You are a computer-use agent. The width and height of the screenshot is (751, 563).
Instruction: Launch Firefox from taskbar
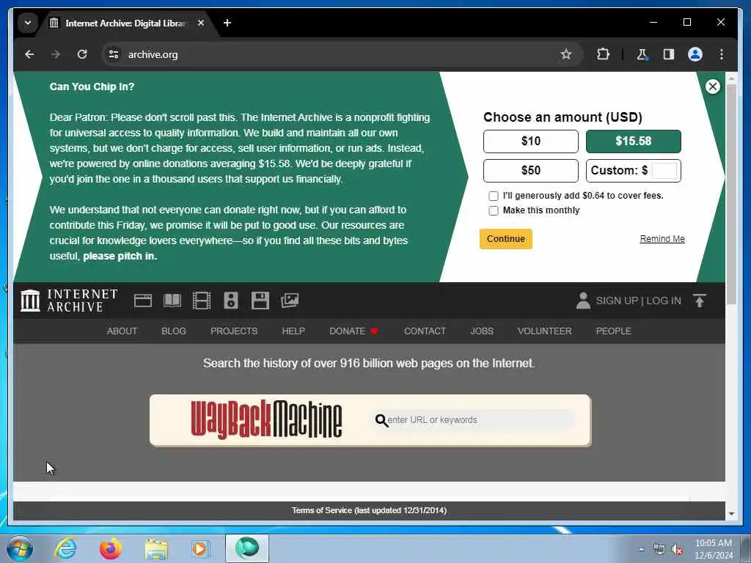pyautogui.click(x=111, y=548)
